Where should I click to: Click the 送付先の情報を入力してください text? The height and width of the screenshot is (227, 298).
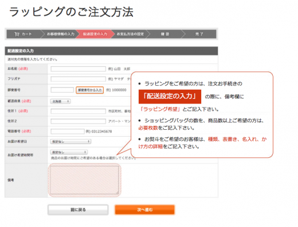point(33,59)
